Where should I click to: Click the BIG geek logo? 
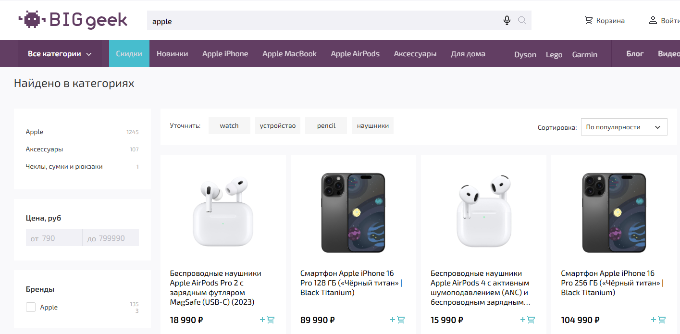tap(73, 20)
